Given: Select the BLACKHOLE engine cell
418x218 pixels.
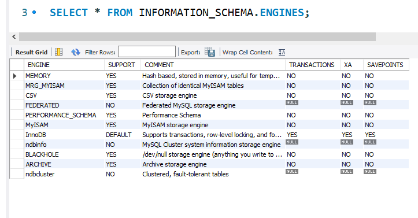Looking at the screenshot, I should coord(64,154).
